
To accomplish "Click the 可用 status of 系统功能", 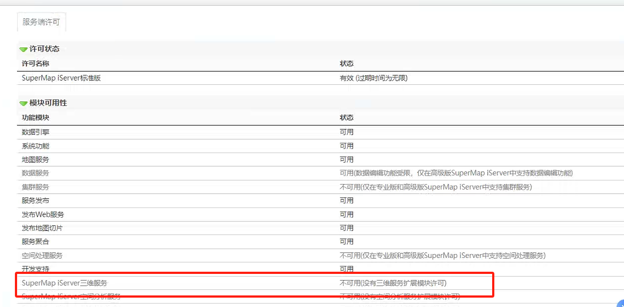I will pos(346,146).
